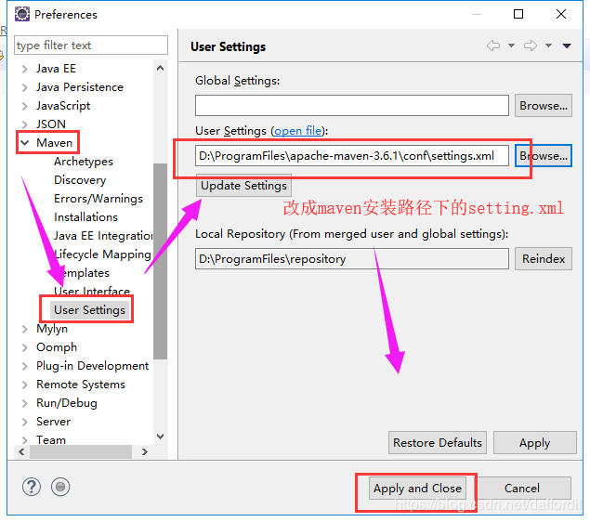The width and height of the screenshot is (590, 522).
Task: Expand the Java EE tree node
Action: coord(25,69)
